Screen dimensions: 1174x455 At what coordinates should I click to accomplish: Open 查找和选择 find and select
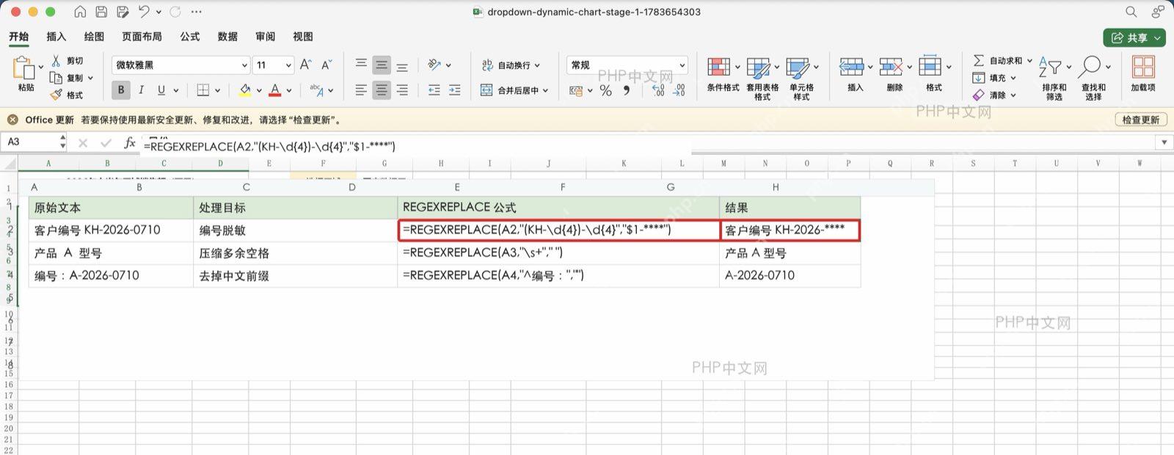pyautogui.click(x=1093, y=78)
